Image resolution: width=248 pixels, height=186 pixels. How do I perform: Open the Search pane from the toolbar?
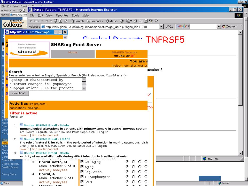click(77, 21)
